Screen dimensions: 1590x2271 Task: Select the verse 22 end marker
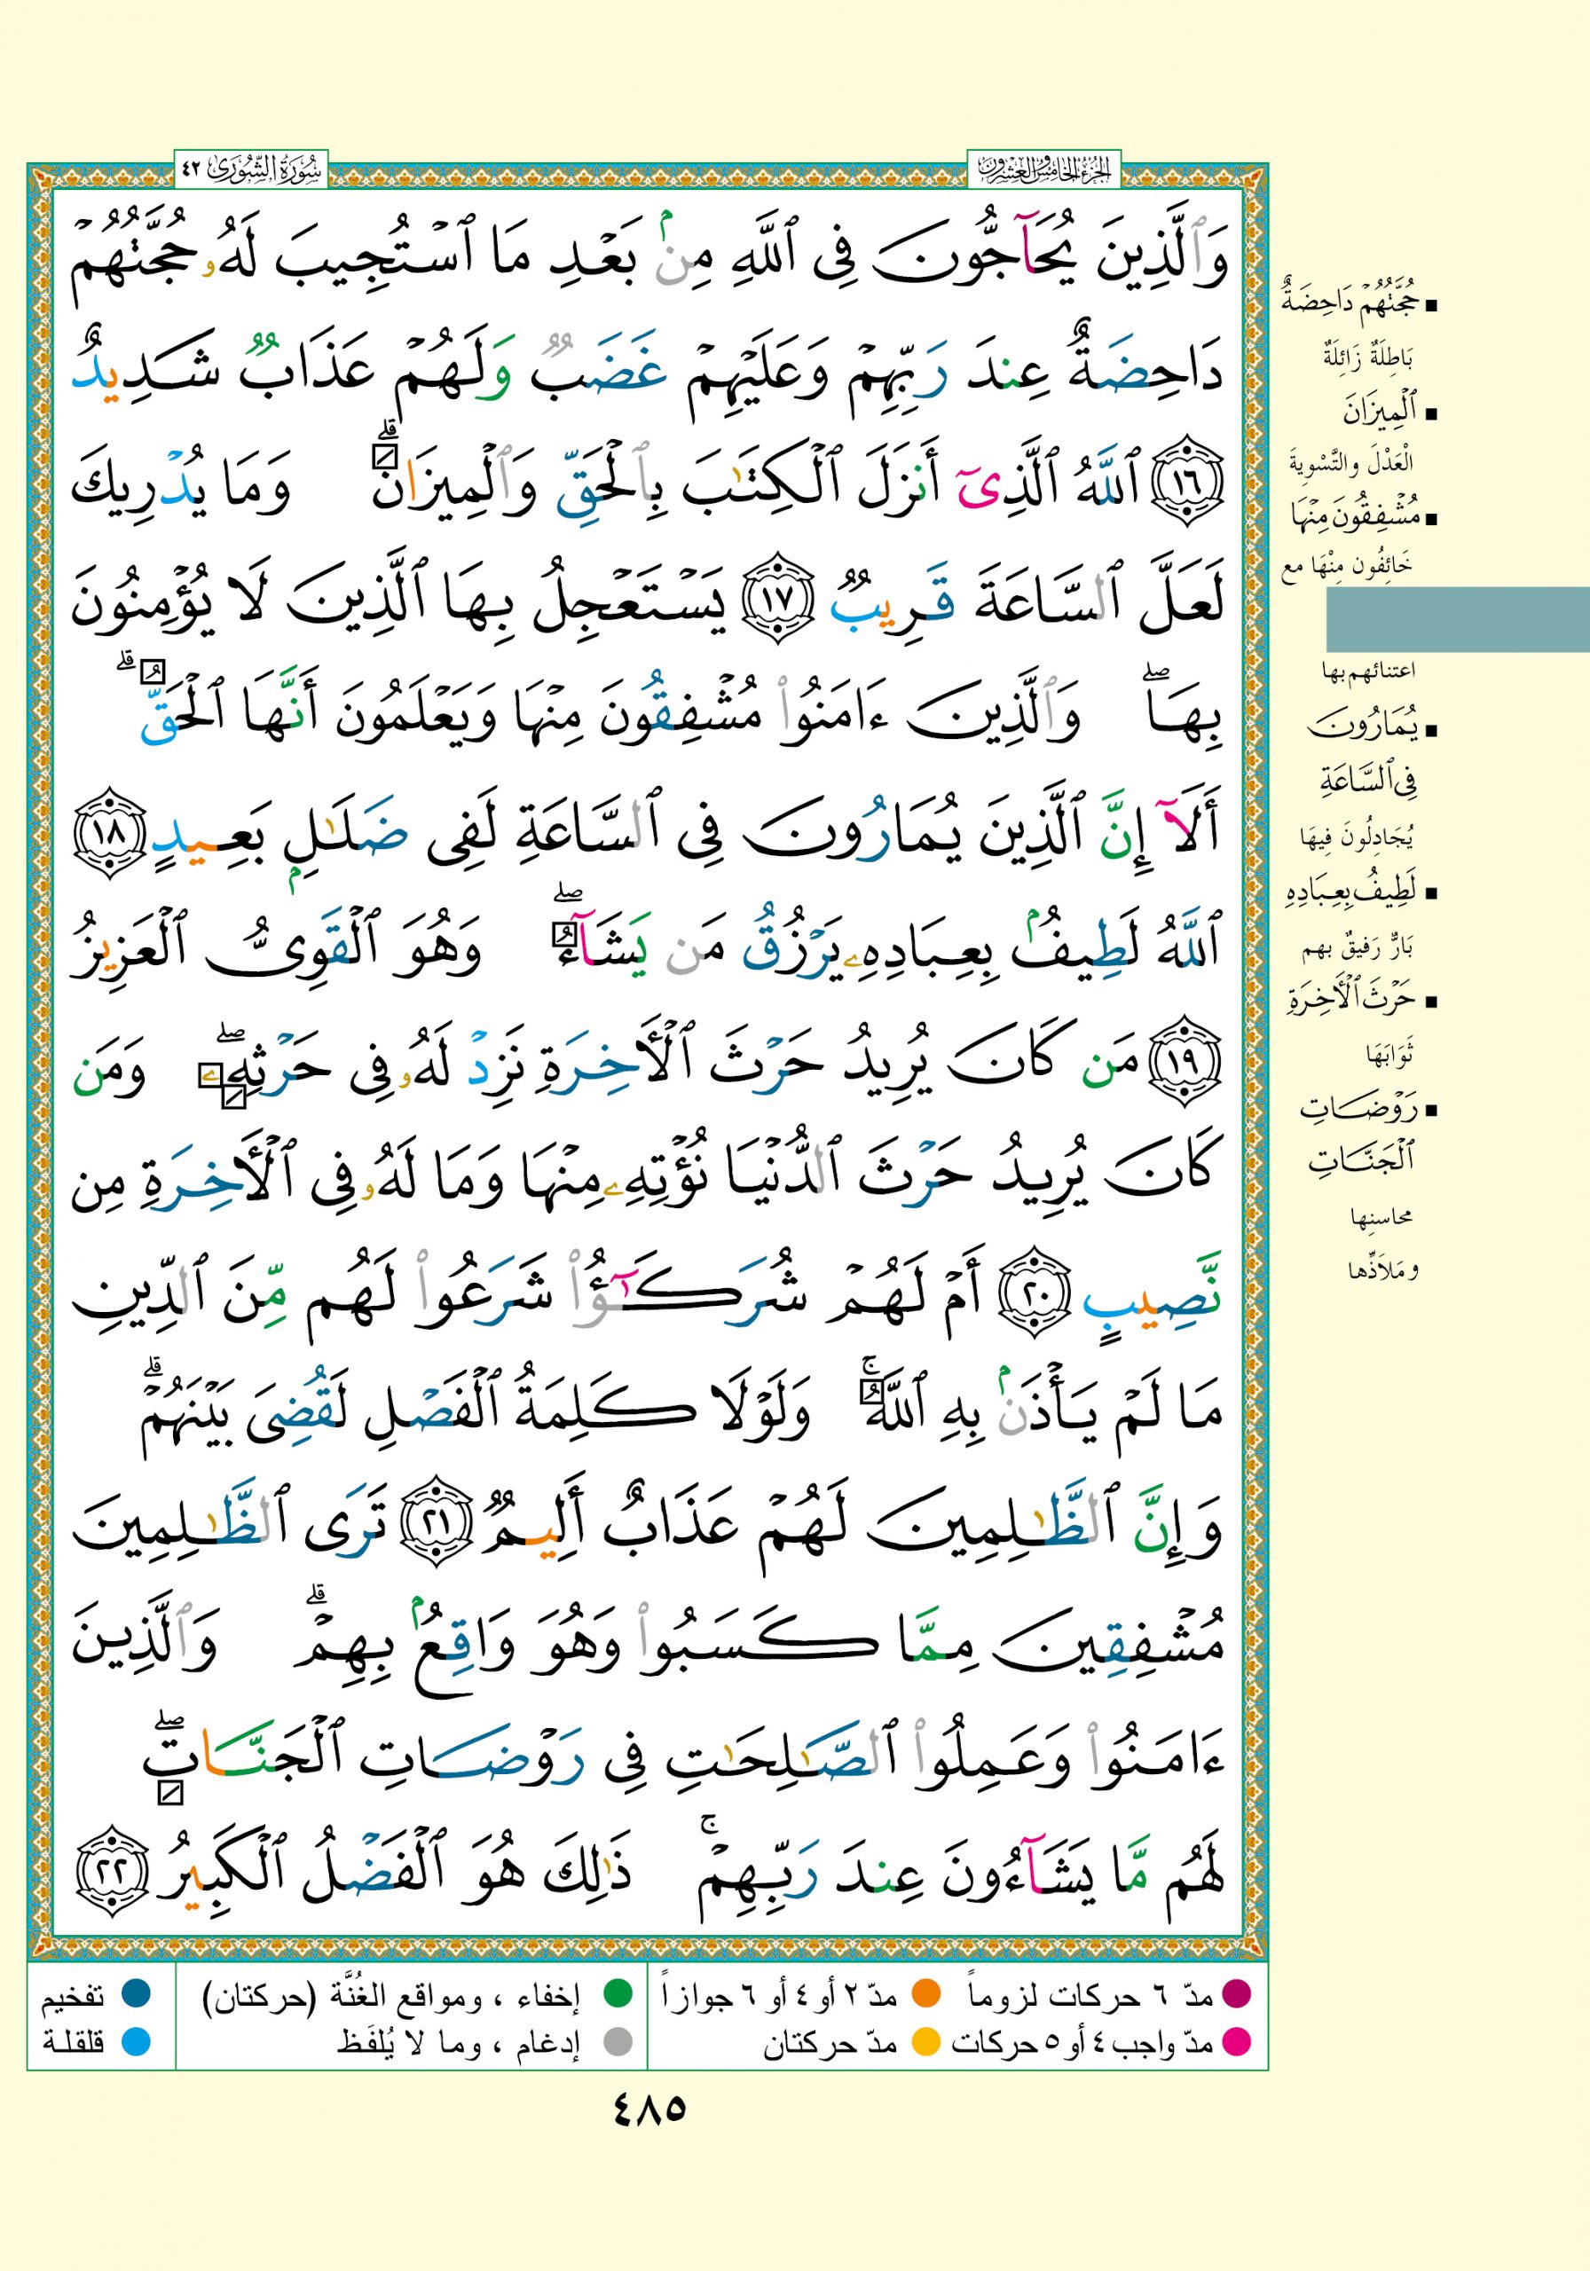[110, 1872]
